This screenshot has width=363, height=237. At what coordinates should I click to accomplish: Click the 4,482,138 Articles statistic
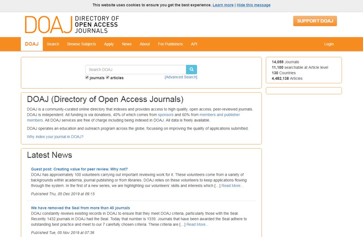pyautogui.click(x=287, y=78)
